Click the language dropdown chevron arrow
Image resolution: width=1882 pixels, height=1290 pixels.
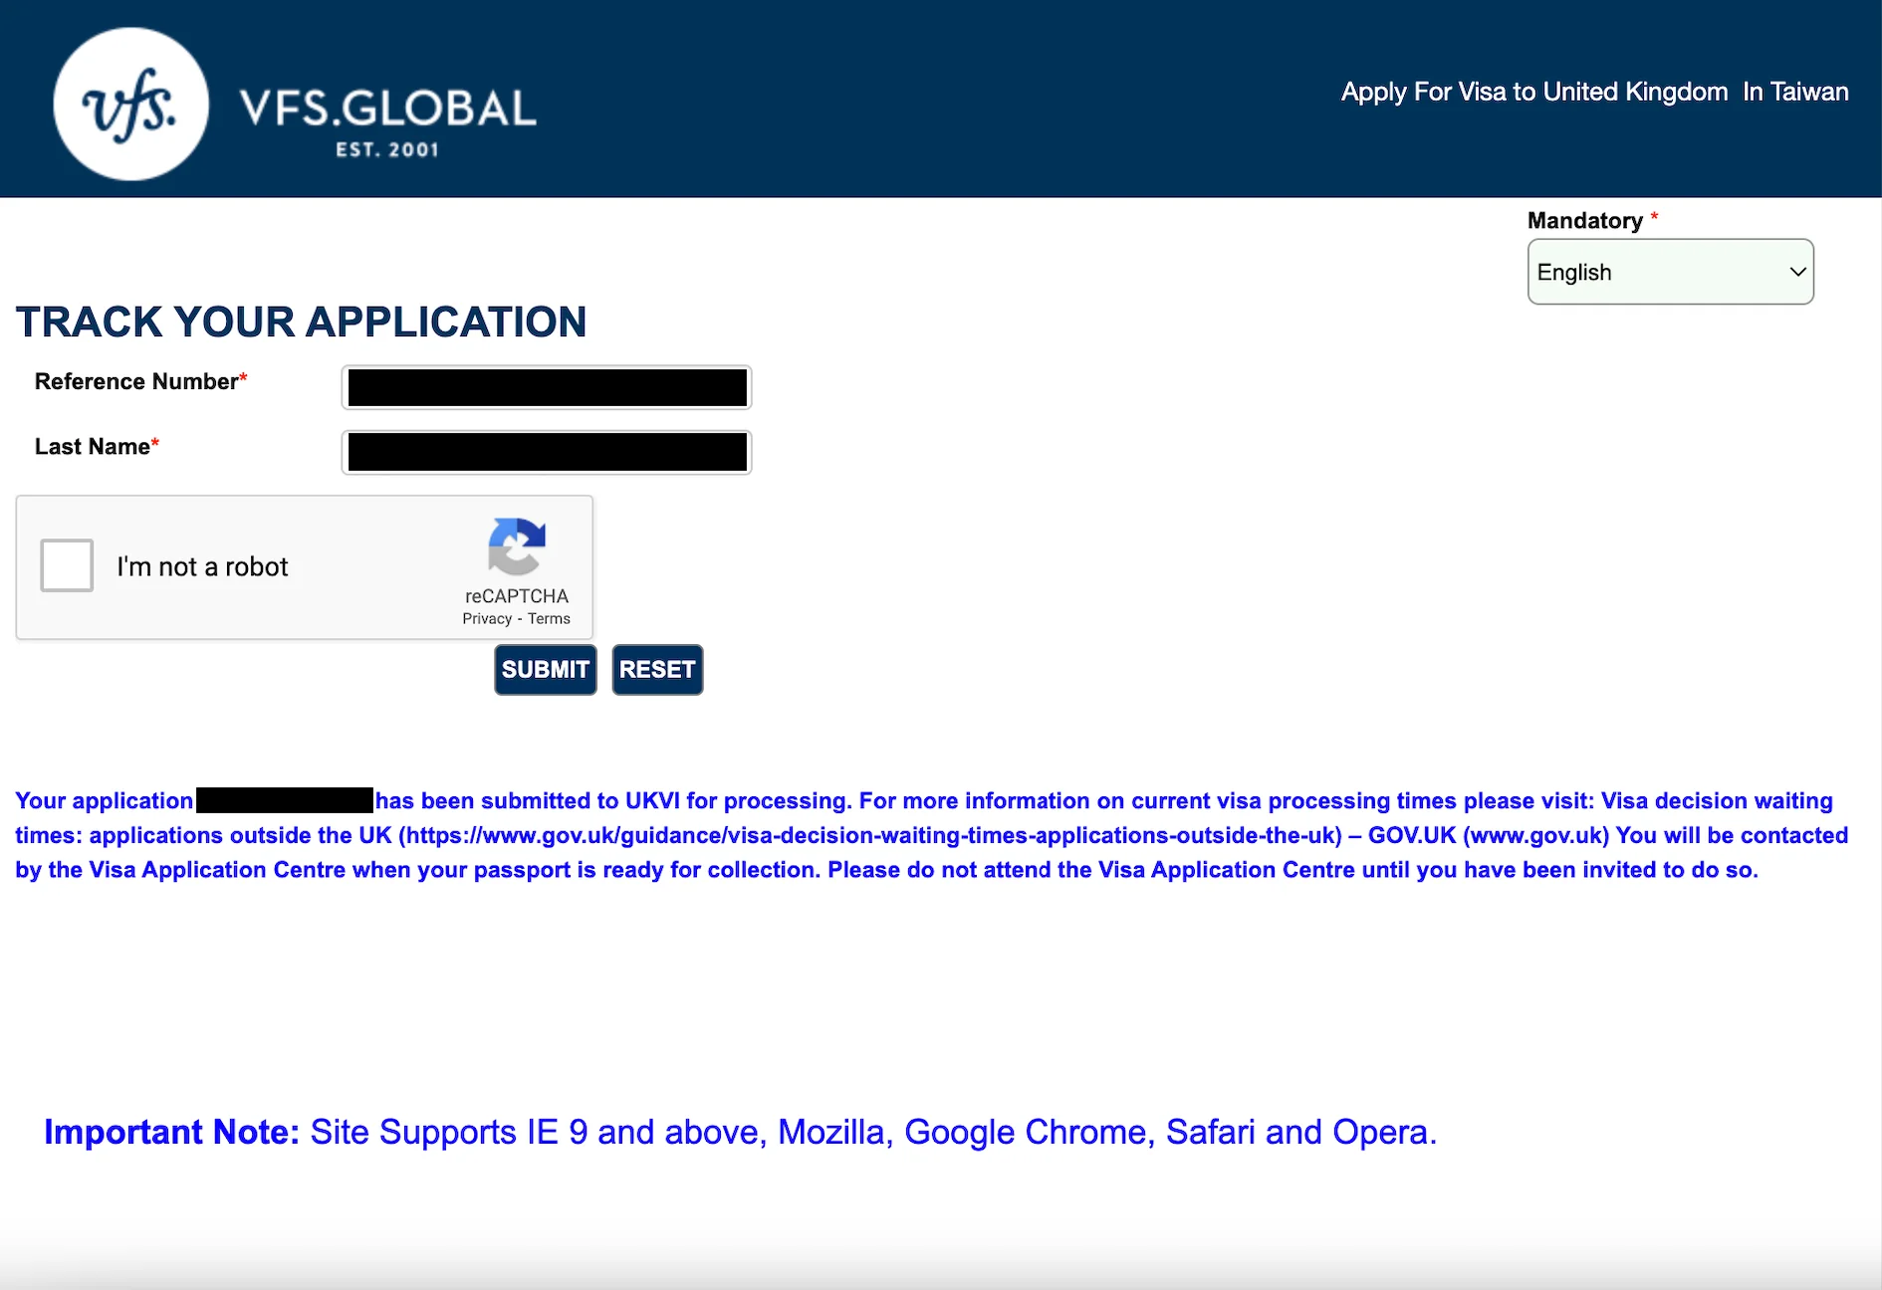coord(1797,272)
